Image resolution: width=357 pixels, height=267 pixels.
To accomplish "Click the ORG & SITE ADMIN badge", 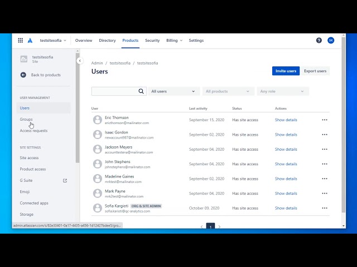I will pos(146,206).
